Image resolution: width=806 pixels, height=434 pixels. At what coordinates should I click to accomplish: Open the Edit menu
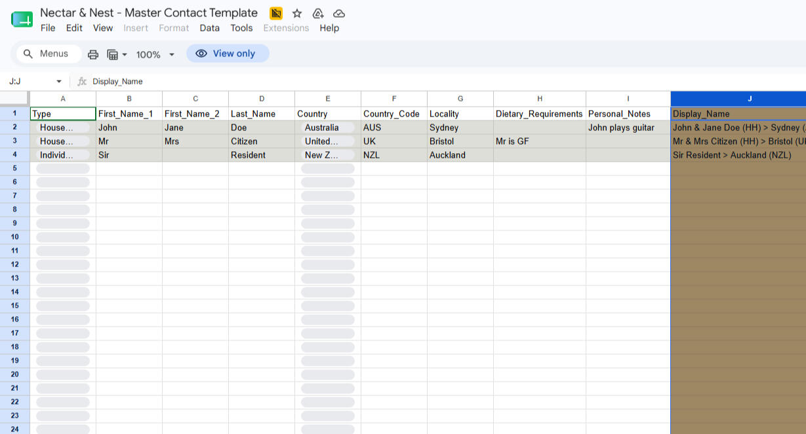click(x=74, y=28)
